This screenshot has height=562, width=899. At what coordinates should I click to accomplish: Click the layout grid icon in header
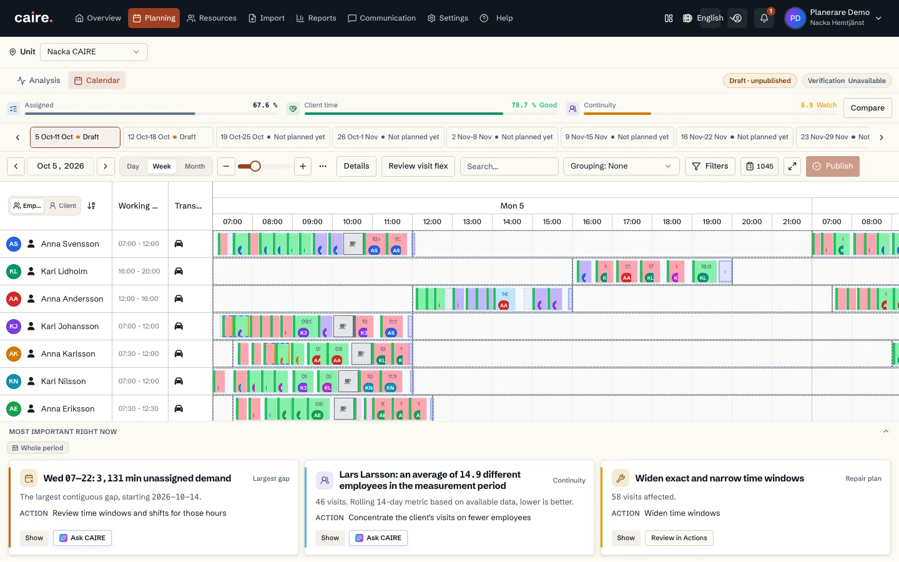669,18
